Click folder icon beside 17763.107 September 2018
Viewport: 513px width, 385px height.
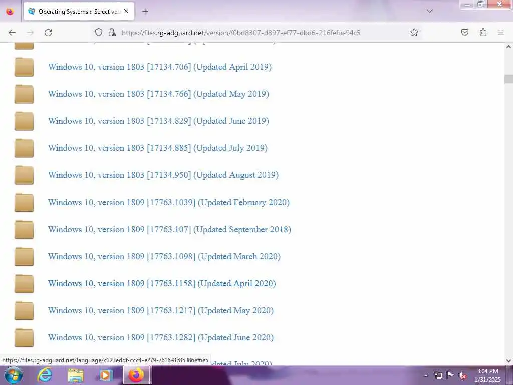pyautogui.click(x=24, y=229)
